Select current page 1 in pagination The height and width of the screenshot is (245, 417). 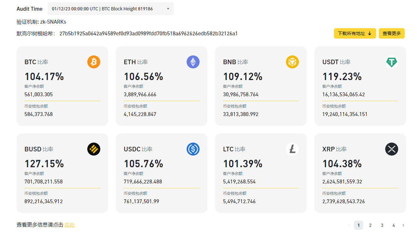[x=359, y=225]
